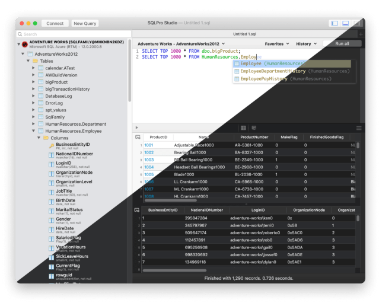Screen dimensions: 379x306
Task: Click the Adventure Works server icon
Action: [25, 44]
